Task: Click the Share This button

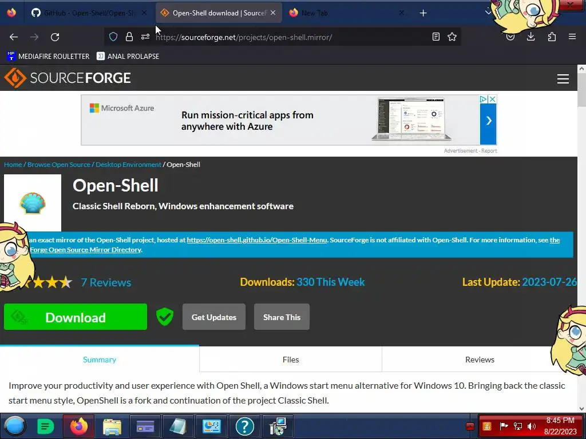Action: [x=282, y=317]
